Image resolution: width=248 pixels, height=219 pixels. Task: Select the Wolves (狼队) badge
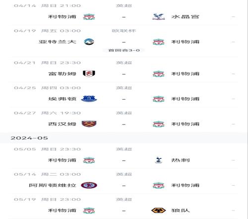pos(158,211)
